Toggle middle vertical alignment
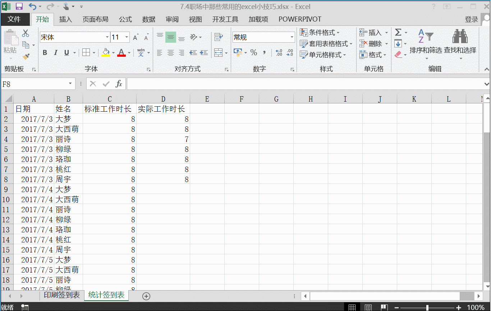The image size is (491, 311). pos(171,37)
